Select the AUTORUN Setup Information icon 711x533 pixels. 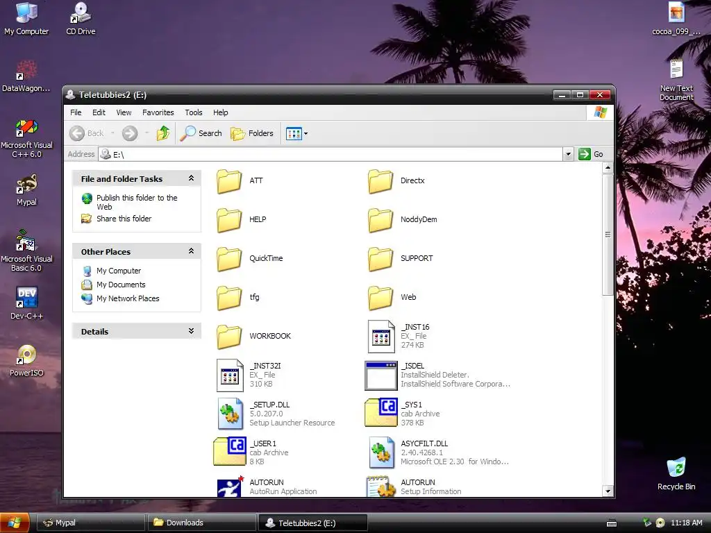click(x=380, y=487)
